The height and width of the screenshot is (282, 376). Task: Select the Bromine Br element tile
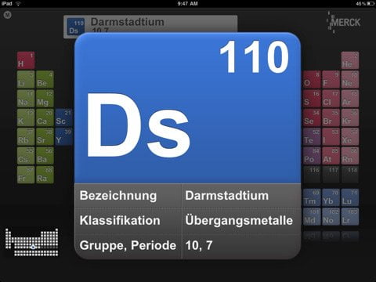pos(331,117)
